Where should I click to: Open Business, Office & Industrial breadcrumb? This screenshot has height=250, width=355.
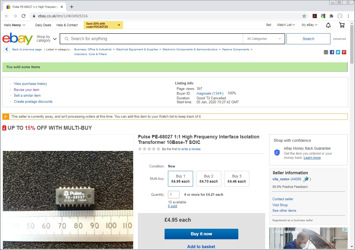pyautogui.click(x=93, y=49)
